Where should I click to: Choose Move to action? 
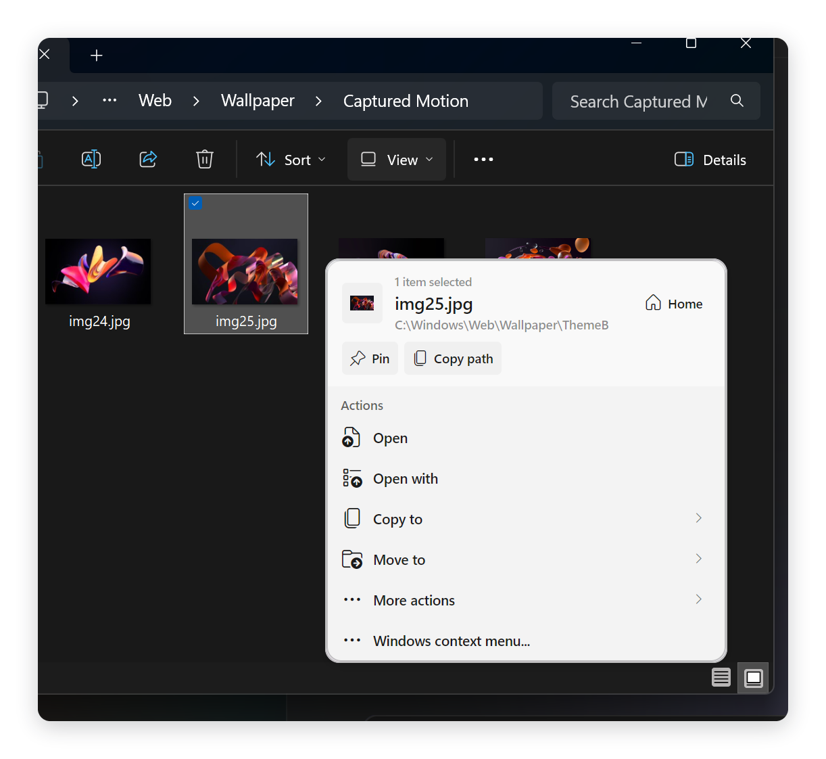pos(526,560)
